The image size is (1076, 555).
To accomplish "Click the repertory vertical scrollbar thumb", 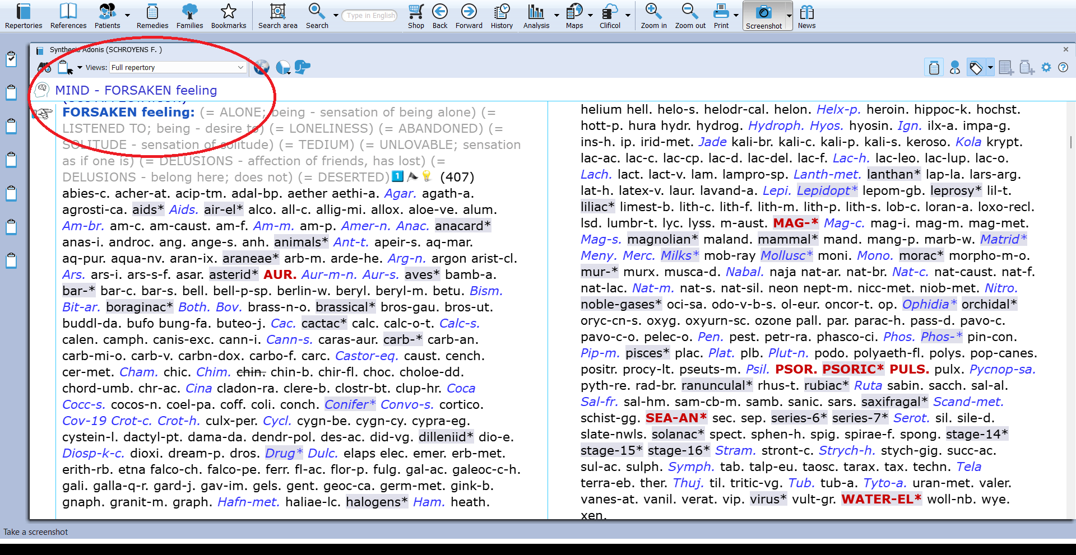I will point(1070,142).
